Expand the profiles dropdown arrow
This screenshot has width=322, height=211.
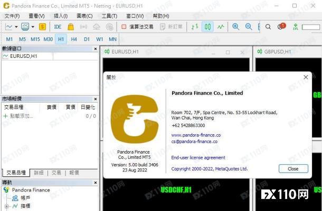[x=33, y=27]
